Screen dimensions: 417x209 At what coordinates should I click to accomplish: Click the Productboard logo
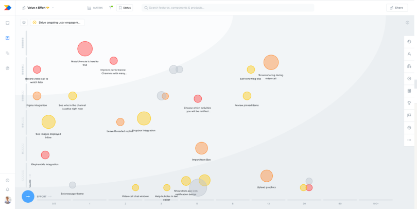click(7, 8)
